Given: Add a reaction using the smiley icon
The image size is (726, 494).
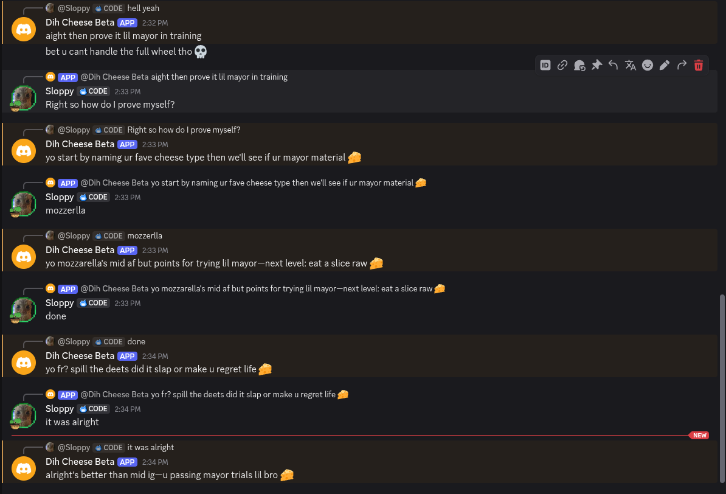Looking at the screenshot, I should (648, 65).
